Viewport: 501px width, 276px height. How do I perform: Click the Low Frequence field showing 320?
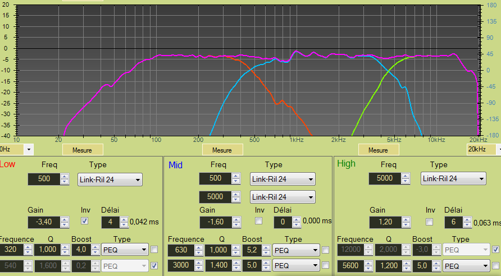click(11, 250)
